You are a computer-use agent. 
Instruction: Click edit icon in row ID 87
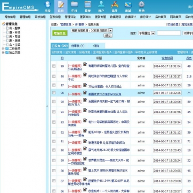coord(85,179)
